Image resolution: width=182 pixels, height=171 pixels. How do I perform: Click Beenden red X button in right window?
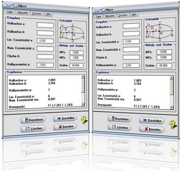tap(152, 129)
